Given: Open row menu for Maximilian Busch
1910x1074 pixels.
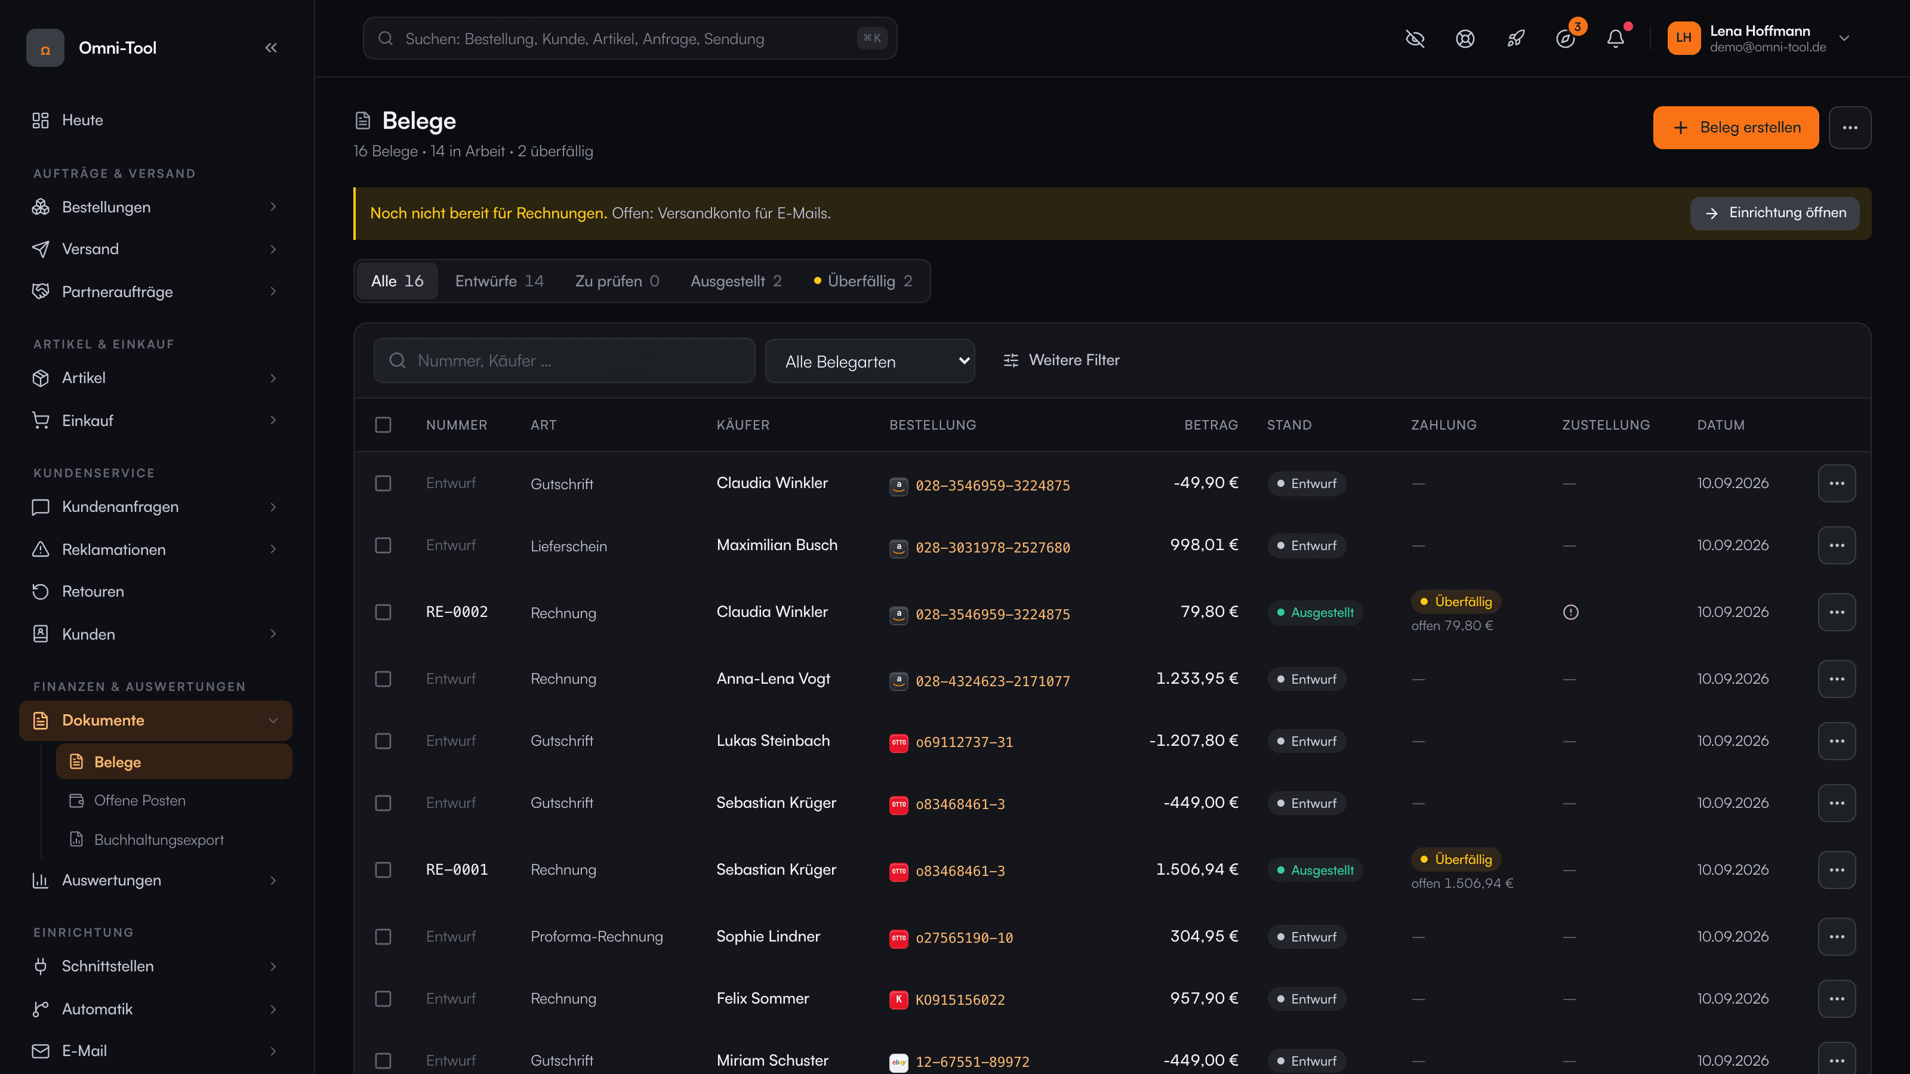Looking at the screenshot, I should pos(1837,545).
